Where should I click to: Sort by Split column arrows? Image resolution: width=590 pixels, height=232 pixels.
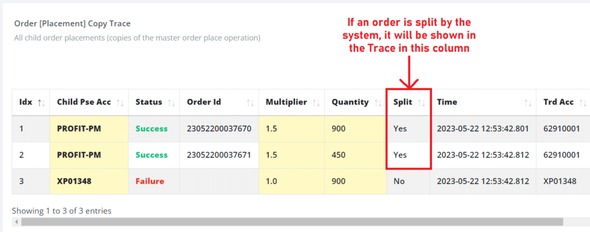click(x=422, y=102)
